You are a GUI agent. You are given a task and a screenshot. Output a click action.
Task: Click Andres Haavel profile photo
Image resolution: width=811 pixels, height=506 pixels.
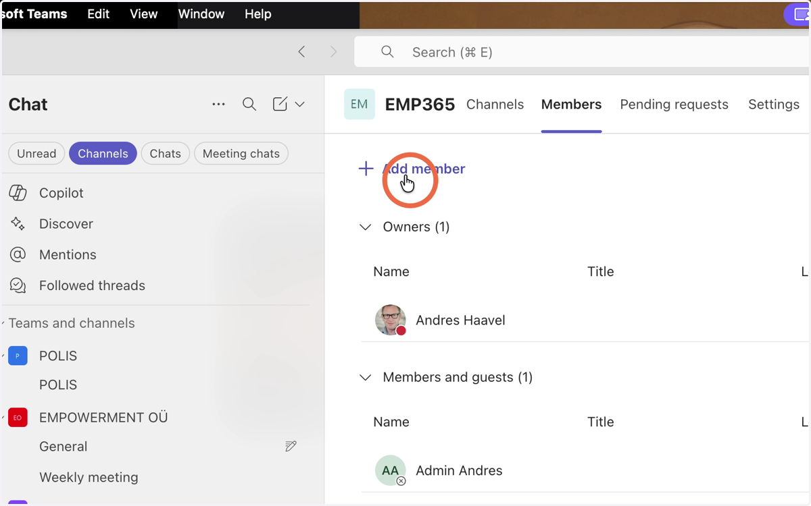coord(391,320)
